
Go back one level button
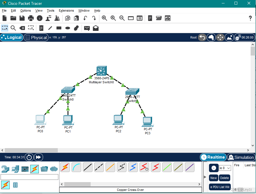point(202,37)
